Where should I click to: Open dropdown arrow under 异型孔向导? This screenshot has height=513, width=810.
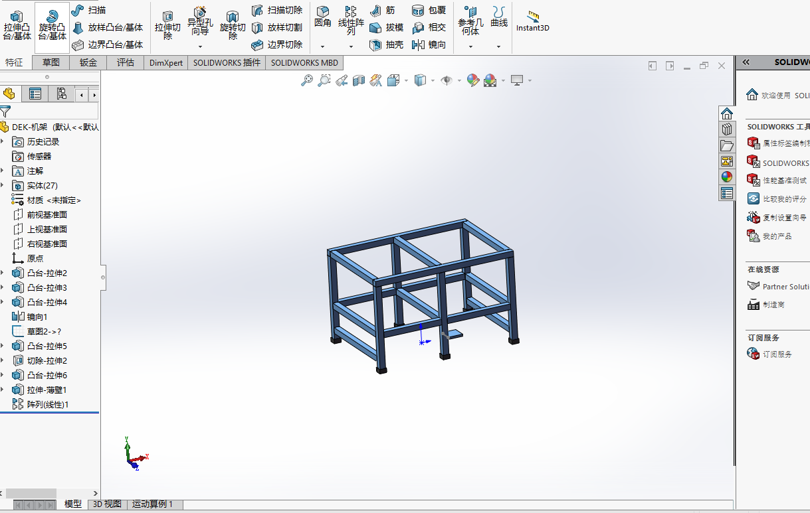[200, 46]
